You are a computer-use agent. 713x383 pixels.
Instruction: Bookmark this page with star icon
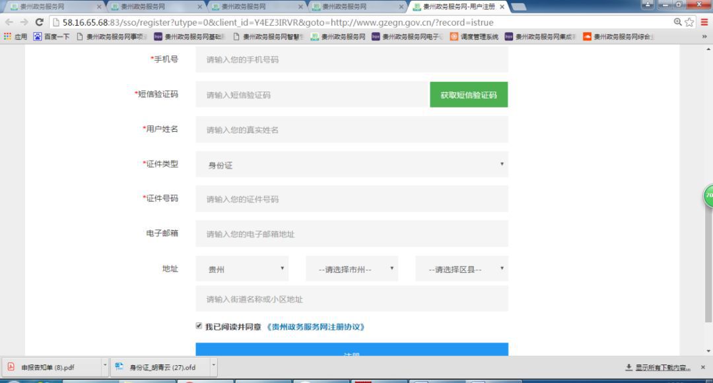[689, 22]
